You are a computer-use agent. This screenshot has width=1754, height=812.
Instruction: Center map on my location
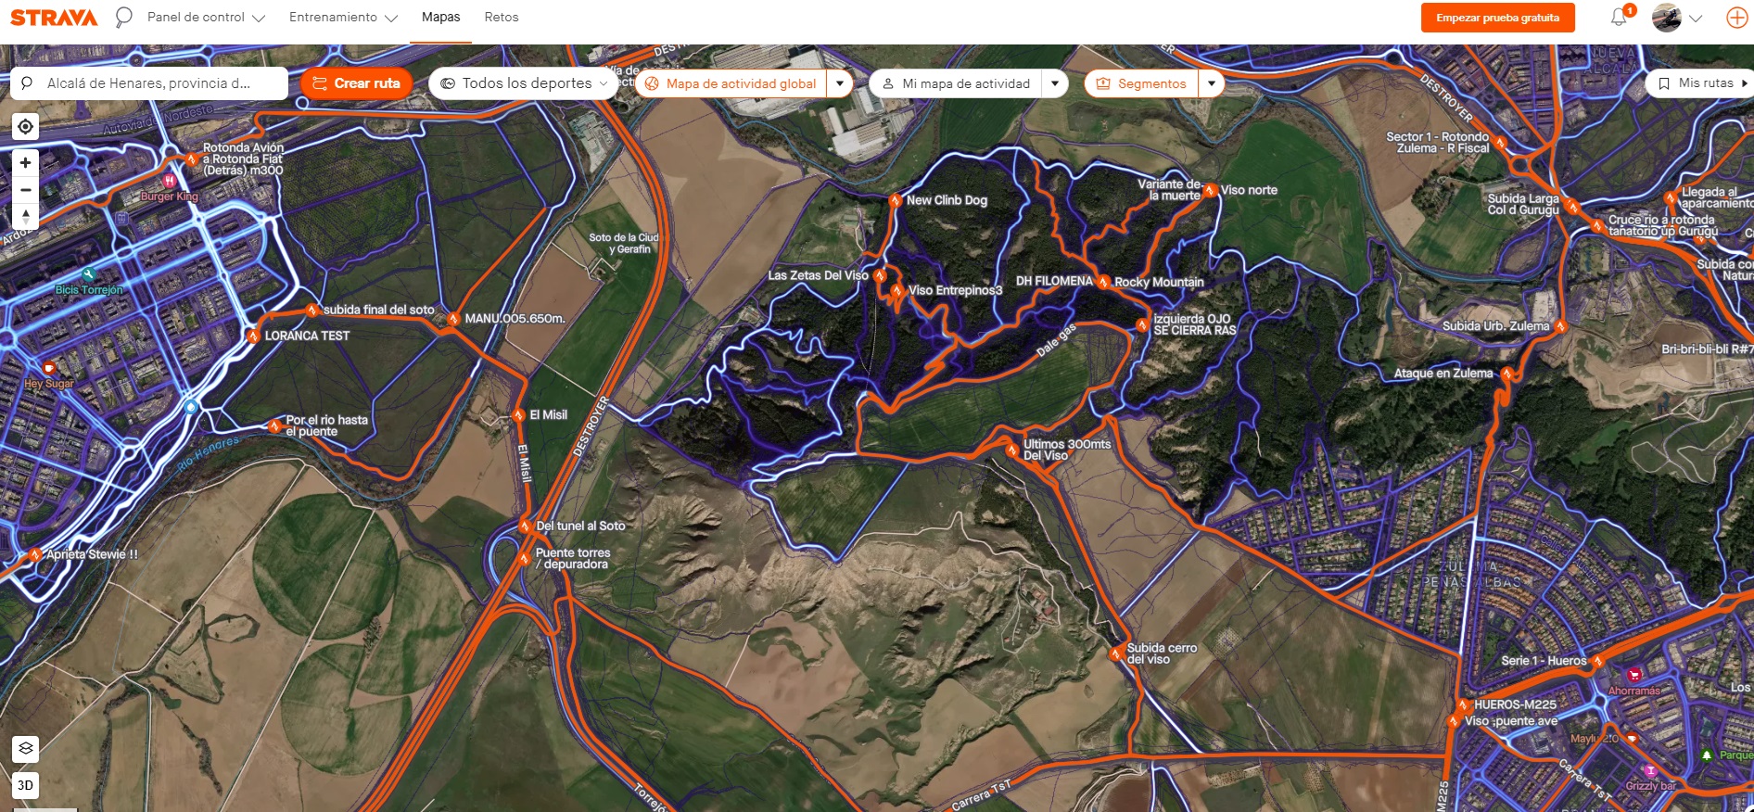pyautogui.click(x=25, y=127)
